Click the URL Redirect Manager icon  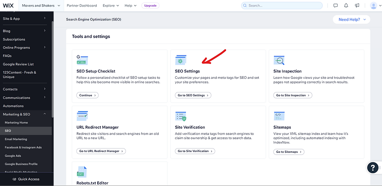click(82, 116)
